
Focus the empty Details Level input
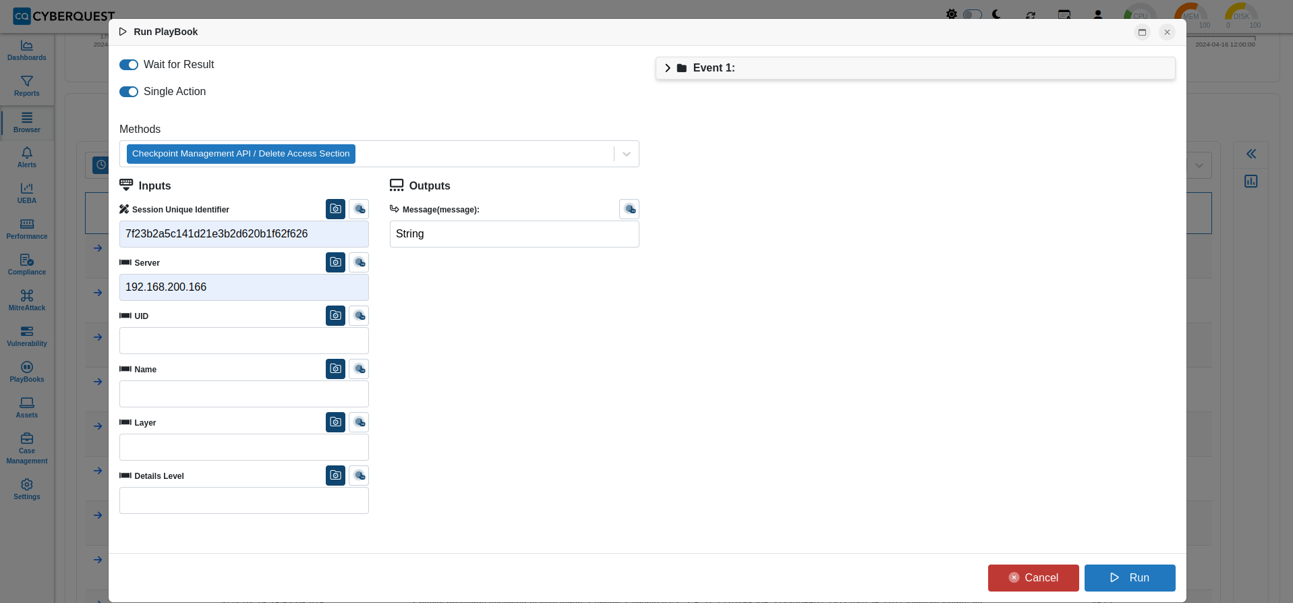(244, 500)
